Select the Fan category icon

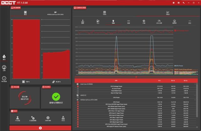[x=144, y=21]
